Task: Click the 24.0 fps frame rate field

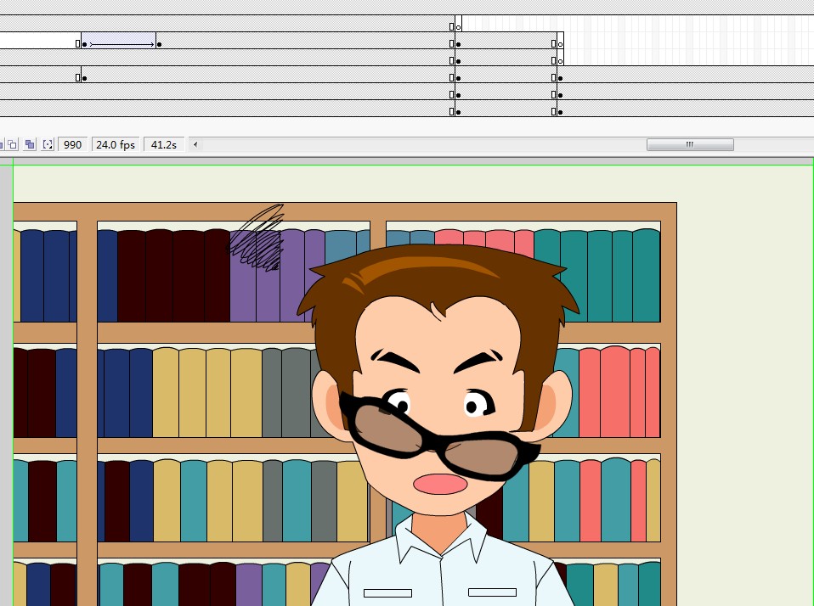Action: (x=116, y=145)
